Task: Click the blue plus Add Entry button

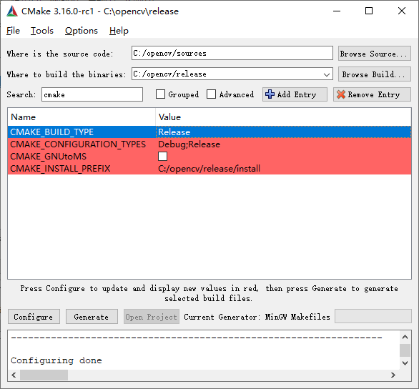Action: coord(295,94)
